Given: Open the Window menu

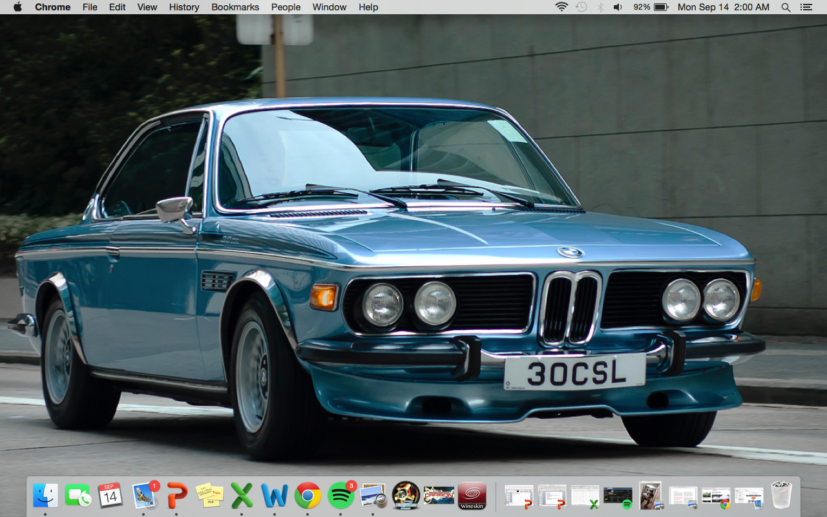Looking at the screenshot, I should 328,7.
